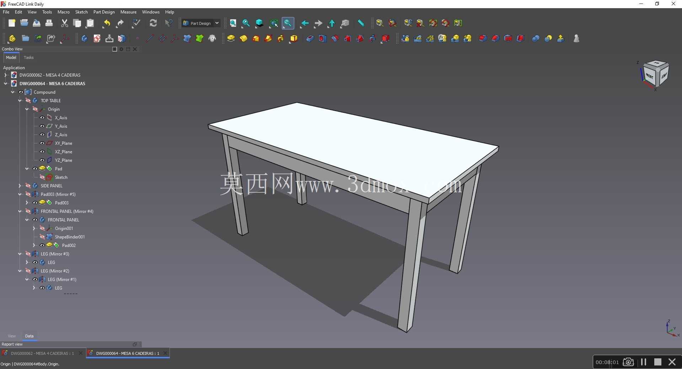Open the Macro menu
The width and height of the screenshot is (682, 369).
(x=64, y=12)
